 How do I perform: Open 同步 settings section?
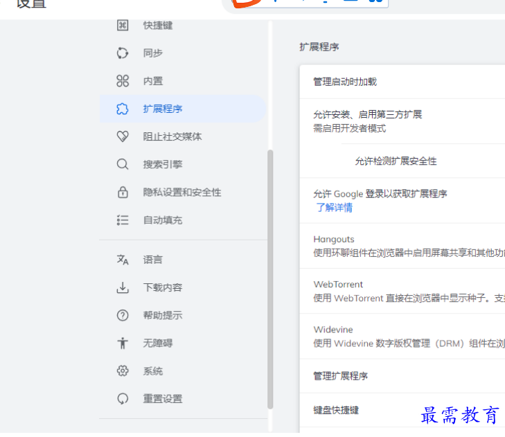(153, 53)
